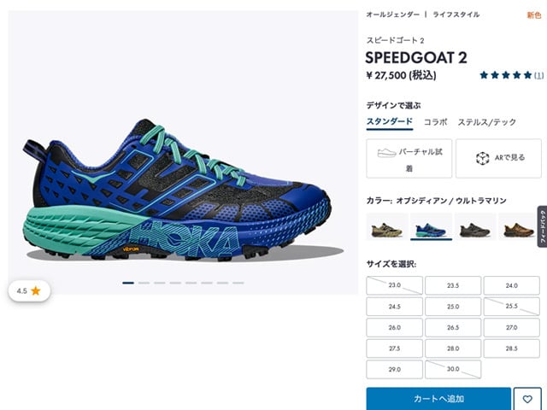
Task: Select the スタンダード design tab
Action: point(390,122)
